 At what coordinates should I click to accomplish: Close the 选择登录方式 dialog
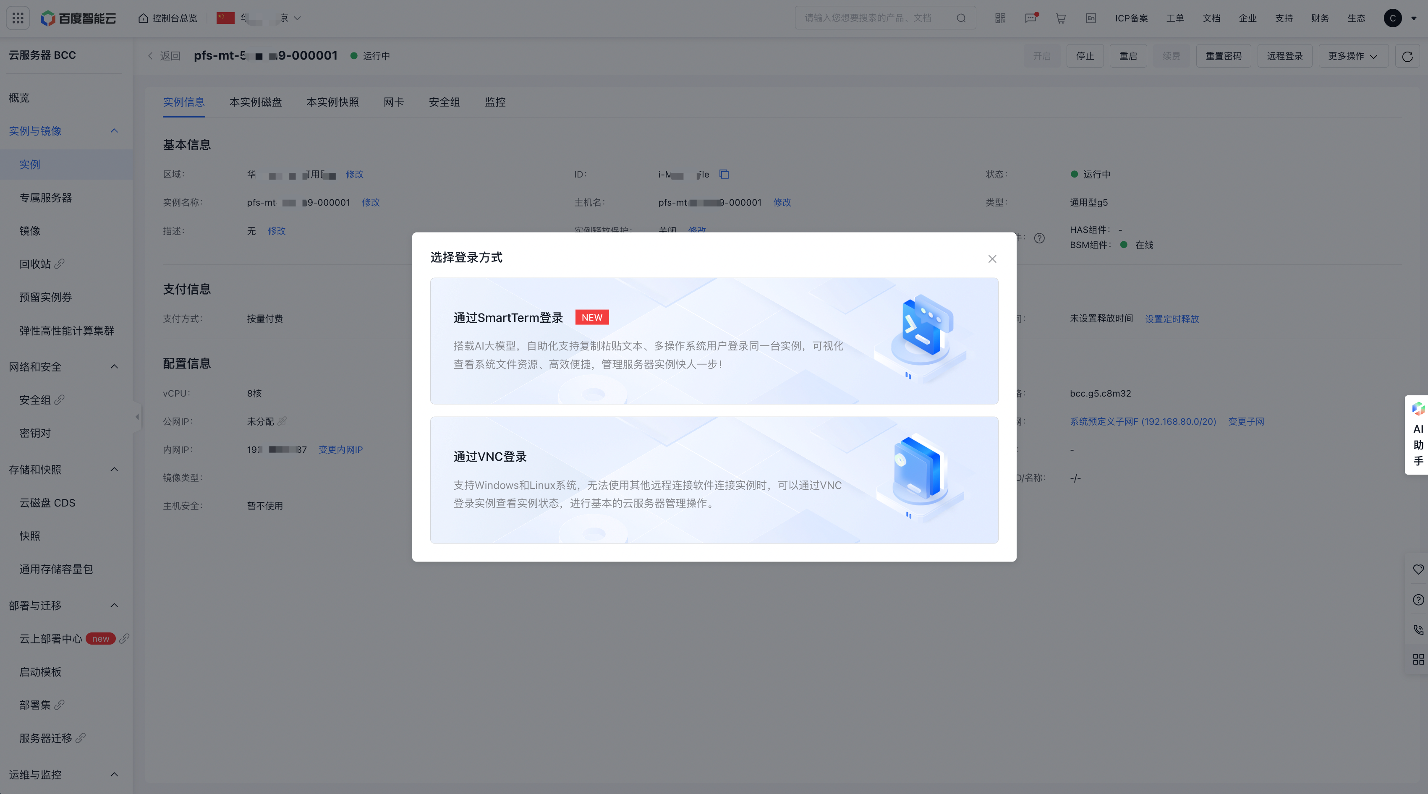[992, 259]
